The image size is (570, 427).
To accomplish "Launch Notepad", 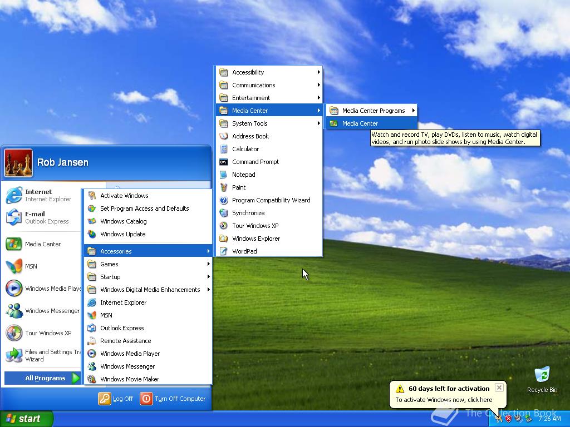I will coord(269,175).
